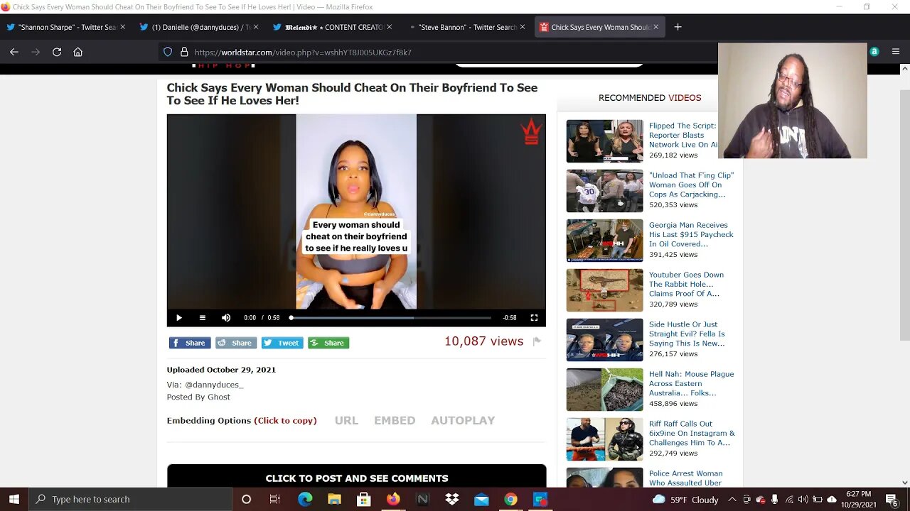This screenshot has height=511, width=910.
Task: Close the "Steve Bannon" tab
Action: [523, 27]
